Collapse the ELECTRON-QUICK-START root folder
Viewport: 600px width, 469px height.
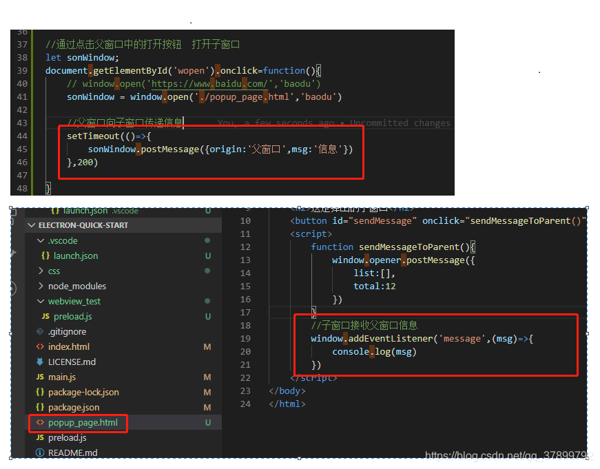pos(31,225)
